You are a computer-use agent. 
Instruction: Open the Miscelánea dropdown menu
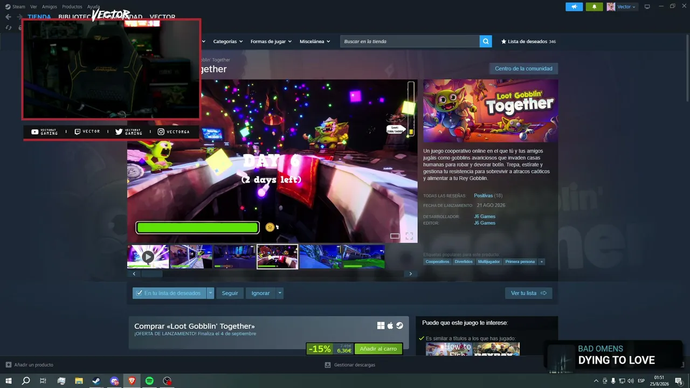point(315,41)
